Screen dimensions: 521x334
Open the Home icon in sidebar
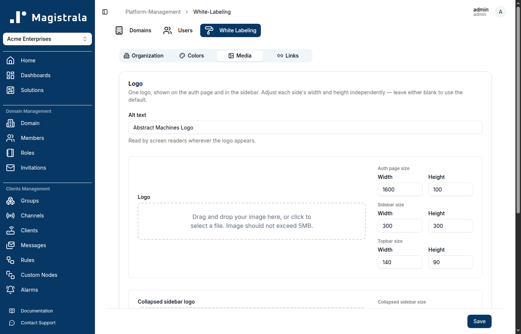click(x=10, y=60)
